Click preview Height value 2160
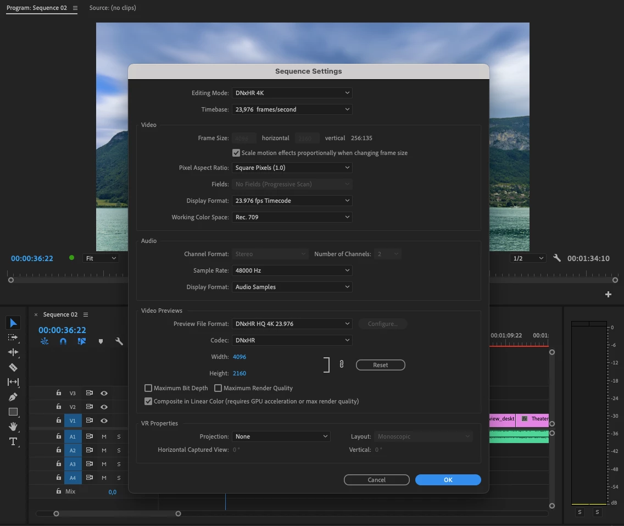 [x=239, y=373]
